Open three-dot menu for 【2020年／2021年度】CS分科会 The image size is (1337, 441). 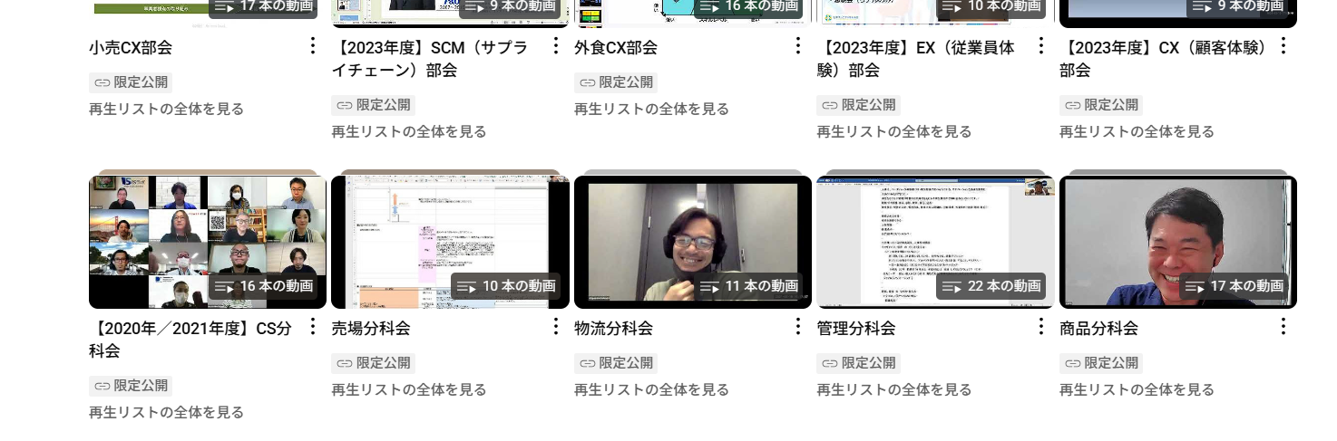[x=313, y=327]
